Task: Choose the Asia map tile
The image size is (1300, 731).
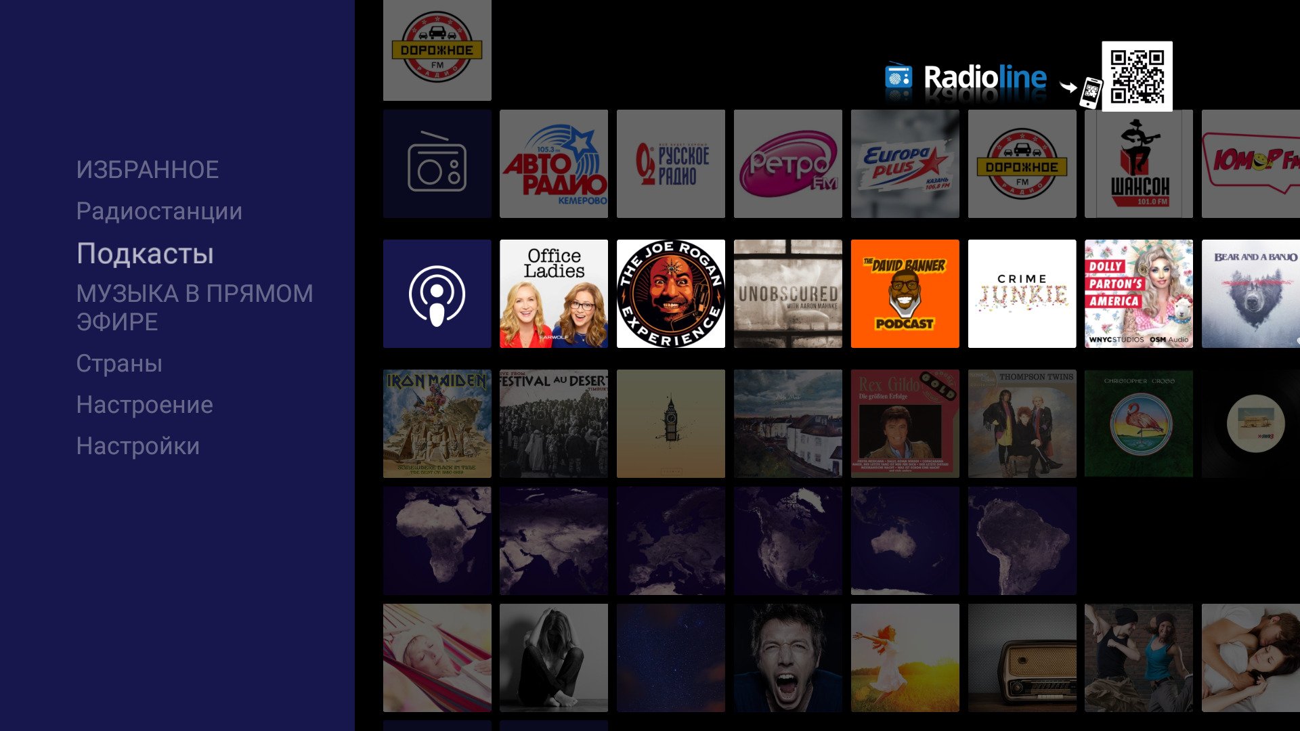Action: (554, 541)
